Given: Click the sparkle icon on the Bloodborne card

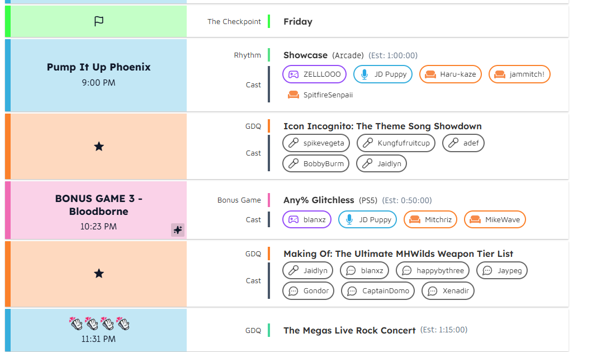Looking at the screenshot, I should pyautogui.click(x=178, y=229).
